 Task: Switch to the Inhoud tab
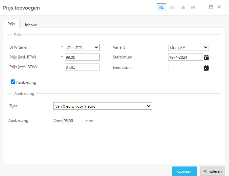(x=31, y=25)
